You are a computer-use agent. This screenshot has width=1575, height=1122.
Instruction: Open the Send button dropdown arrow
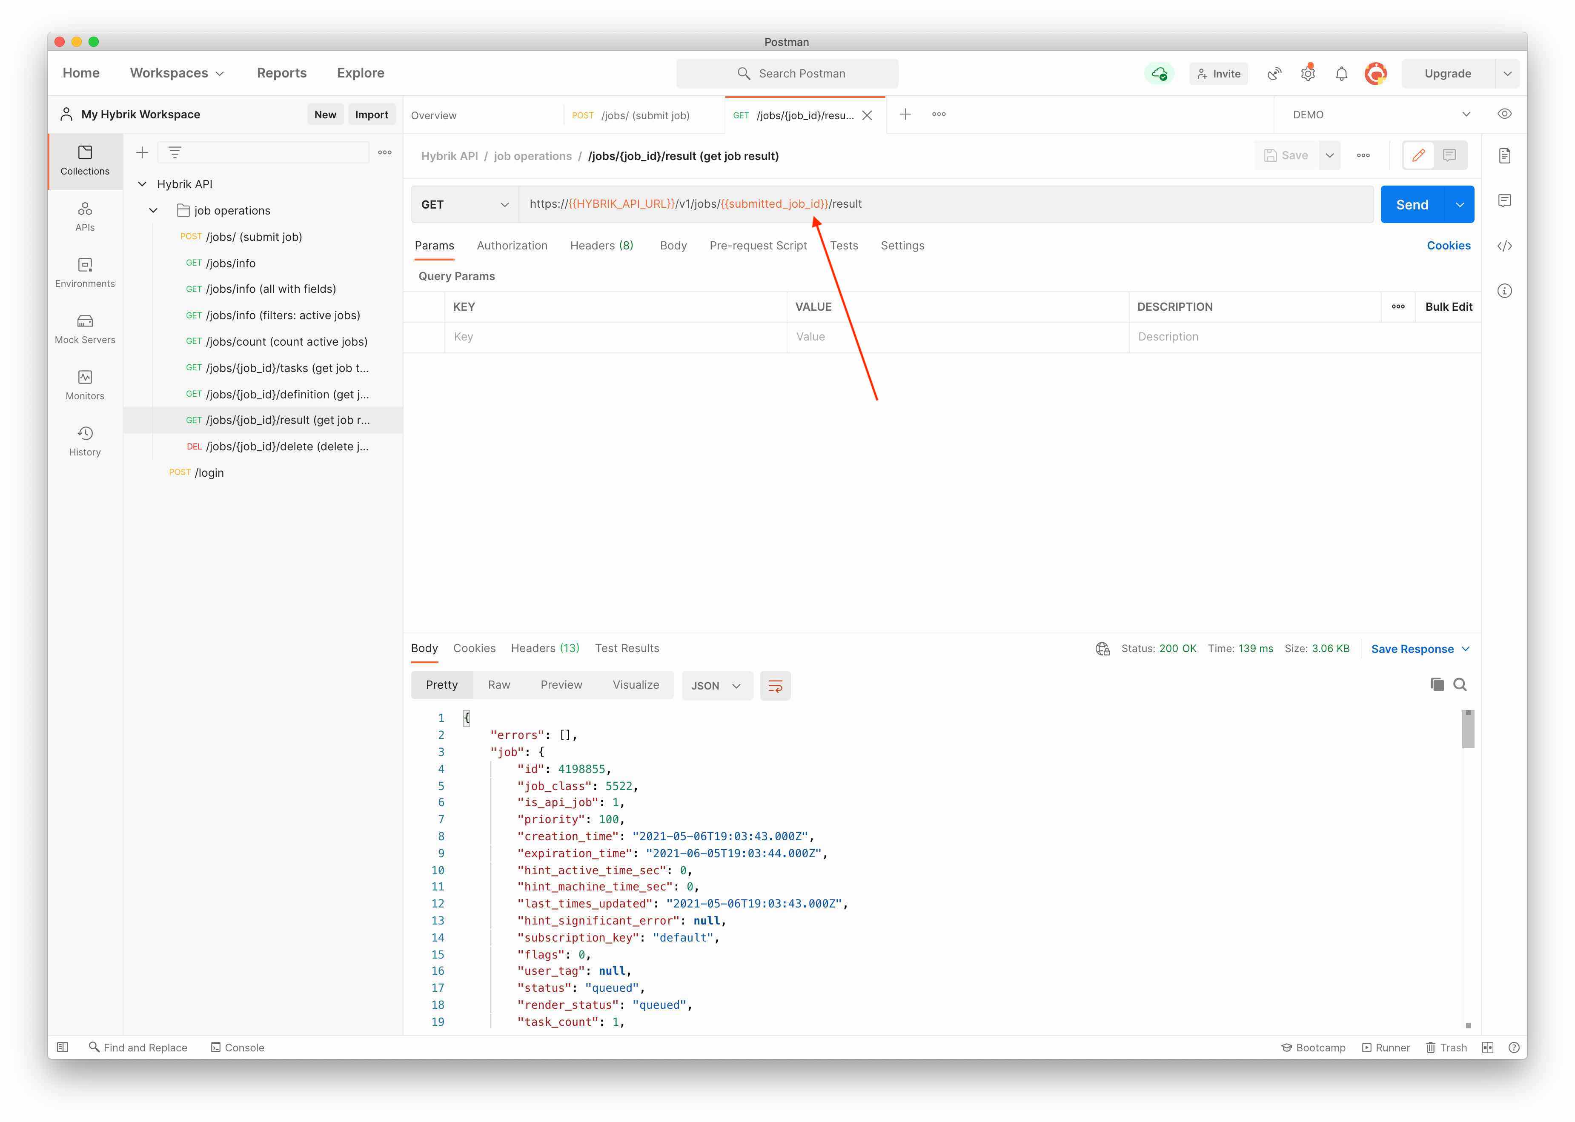pos(1459,204)
